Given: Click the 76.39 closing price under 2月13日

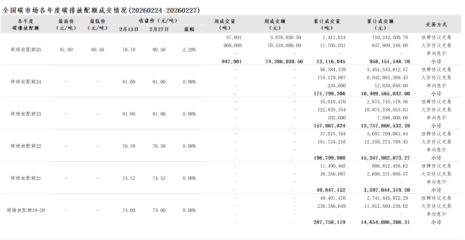Looking at the screenshot, I should point(129,146).
